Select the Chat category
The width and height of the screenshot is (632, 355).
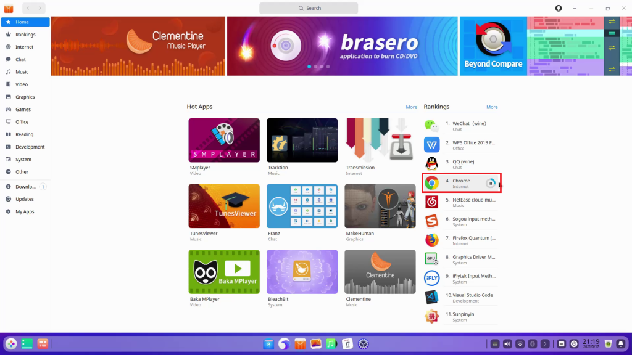[25, 59]
